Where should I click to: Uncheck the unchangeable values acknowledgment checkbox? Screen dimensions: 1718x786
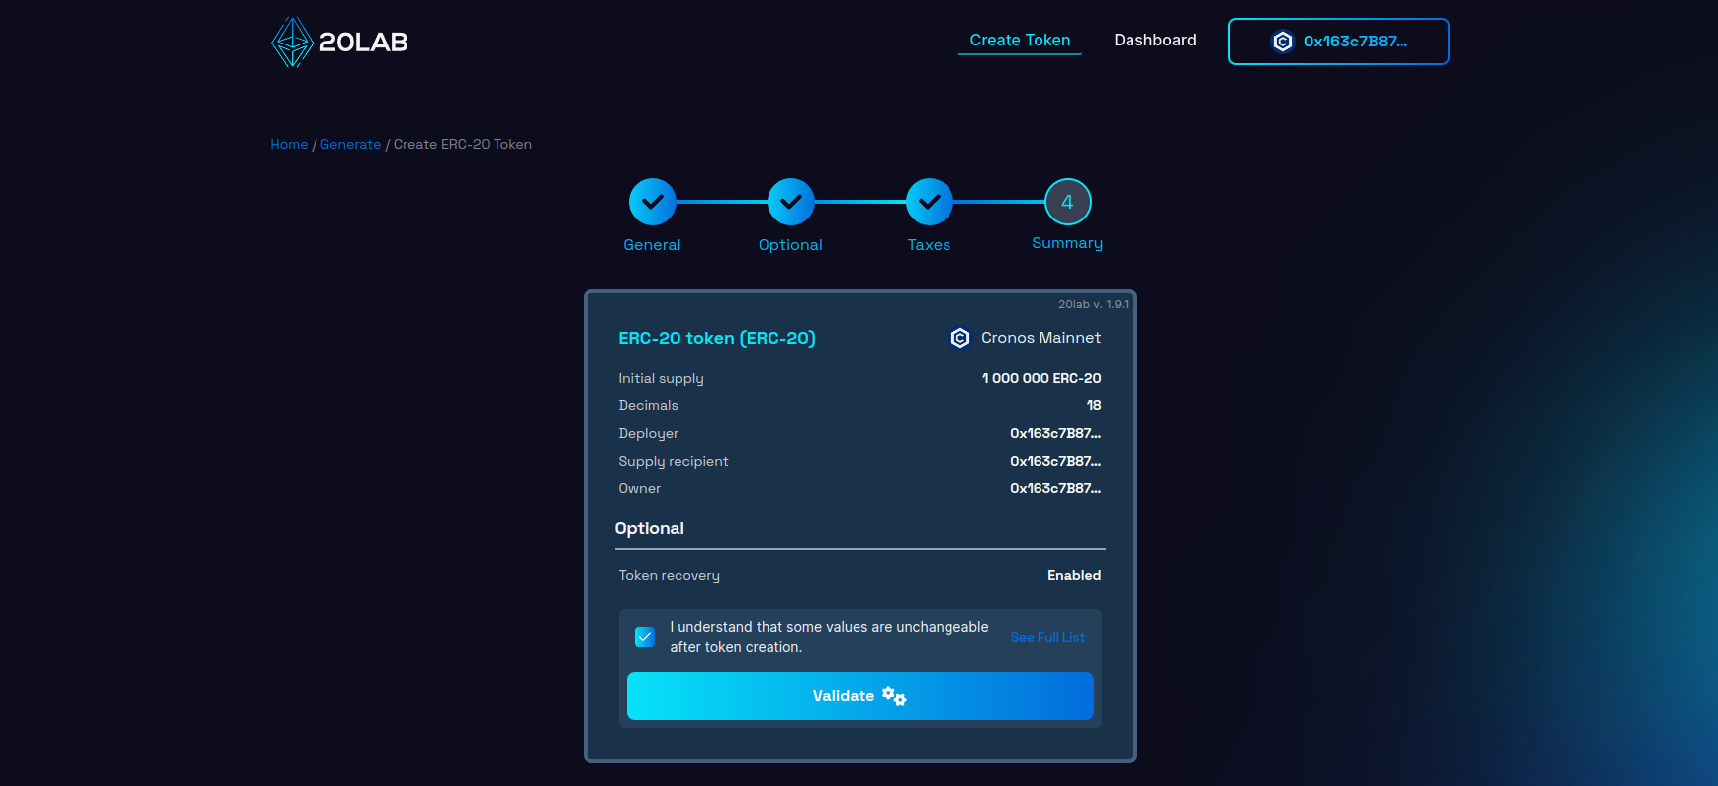(645, 637)
